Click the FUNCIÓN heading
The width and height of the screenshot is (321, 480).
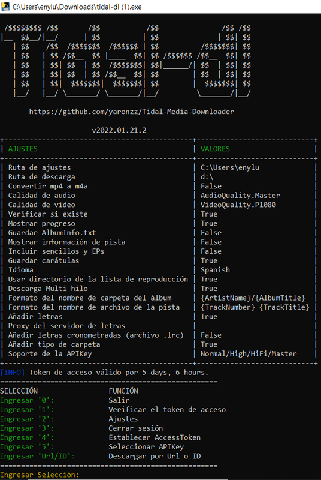[x=123, y=391]
